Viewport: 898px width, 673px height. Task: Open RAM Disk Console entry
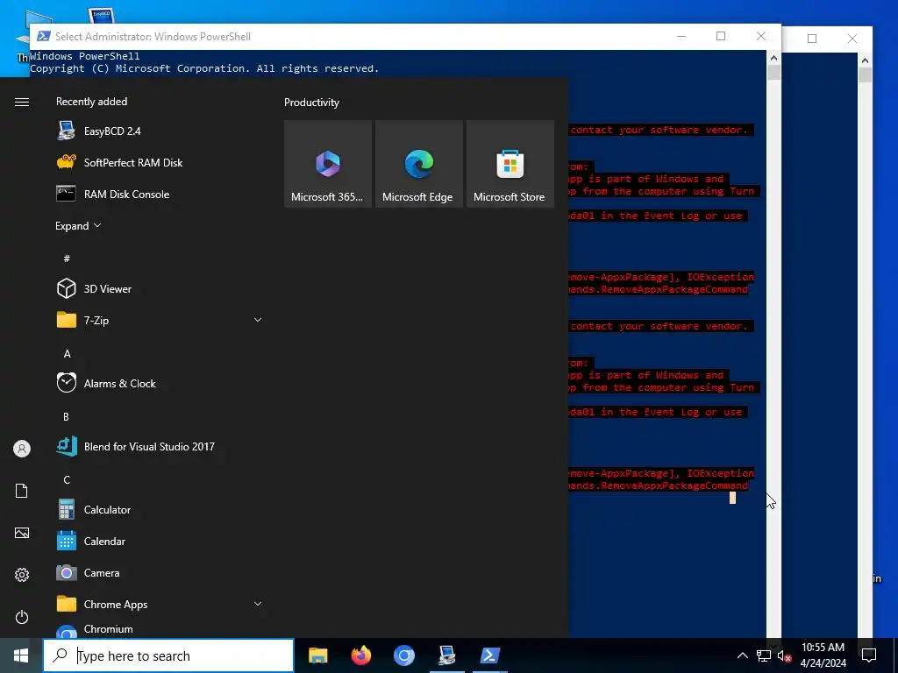coord(160,194)
